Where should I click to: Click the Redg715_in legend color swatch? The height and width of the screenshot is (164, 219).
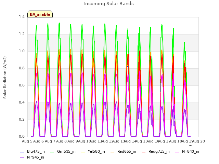coord(144,152)
